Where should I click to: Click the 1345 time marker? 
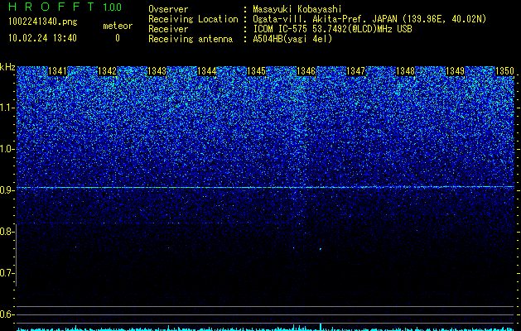pyautogui.click(x=257, y=71)
